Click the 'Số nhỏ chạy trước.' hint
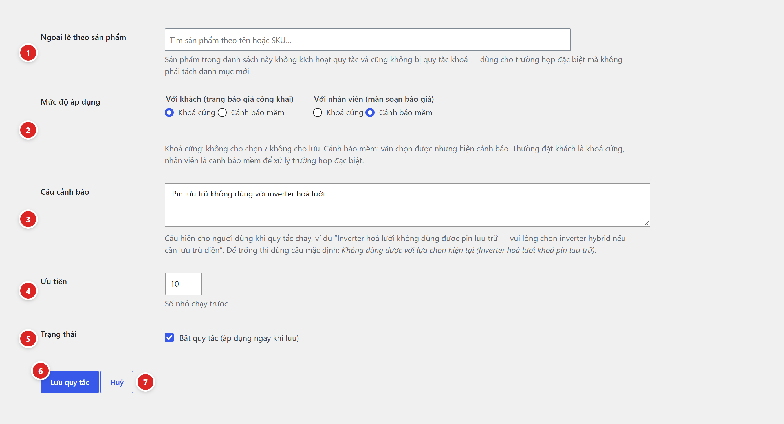 pyautogui.click(x=197, y=304)
